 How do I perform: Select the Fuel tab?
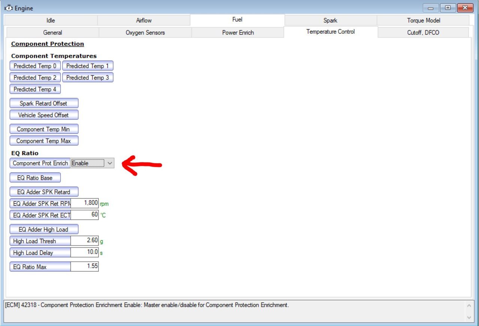(237, 20)
